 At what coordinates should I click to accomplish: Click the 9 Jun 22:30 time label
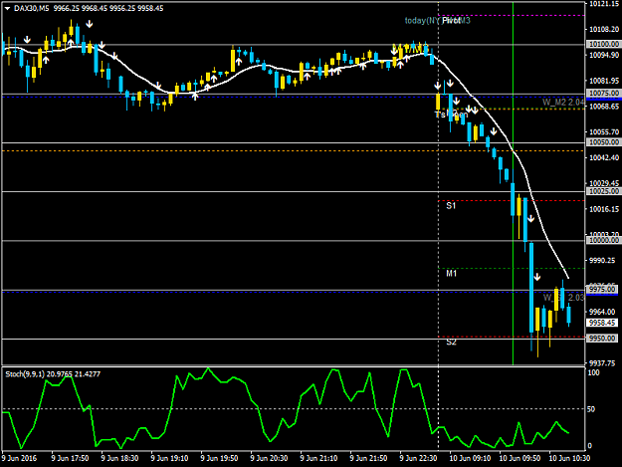click(x=419, y=458)
